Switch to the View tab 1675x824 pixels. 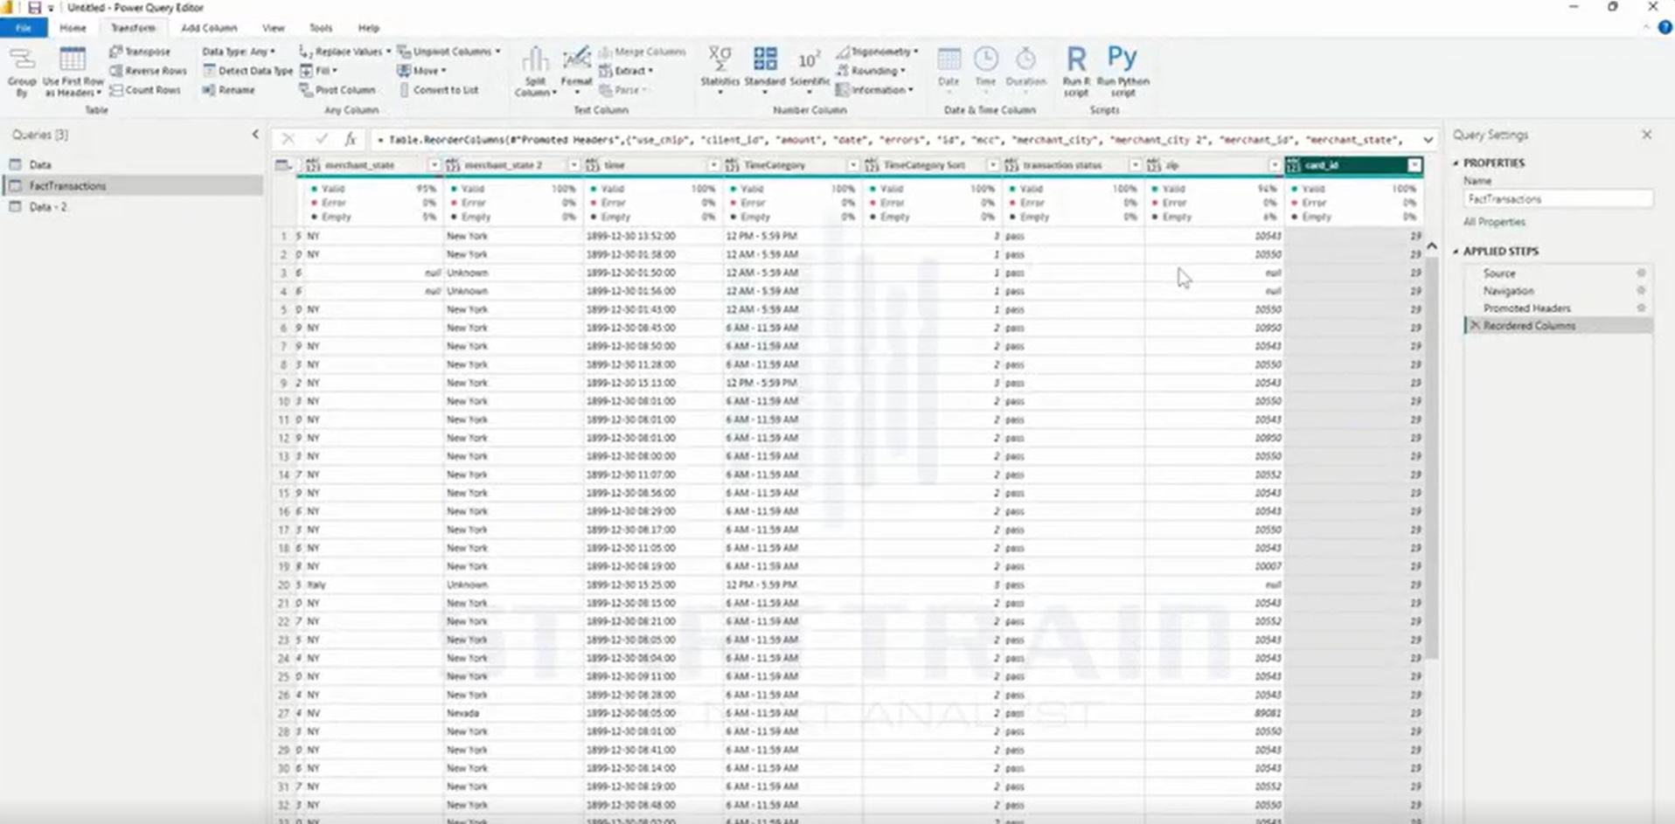[274, 28]
